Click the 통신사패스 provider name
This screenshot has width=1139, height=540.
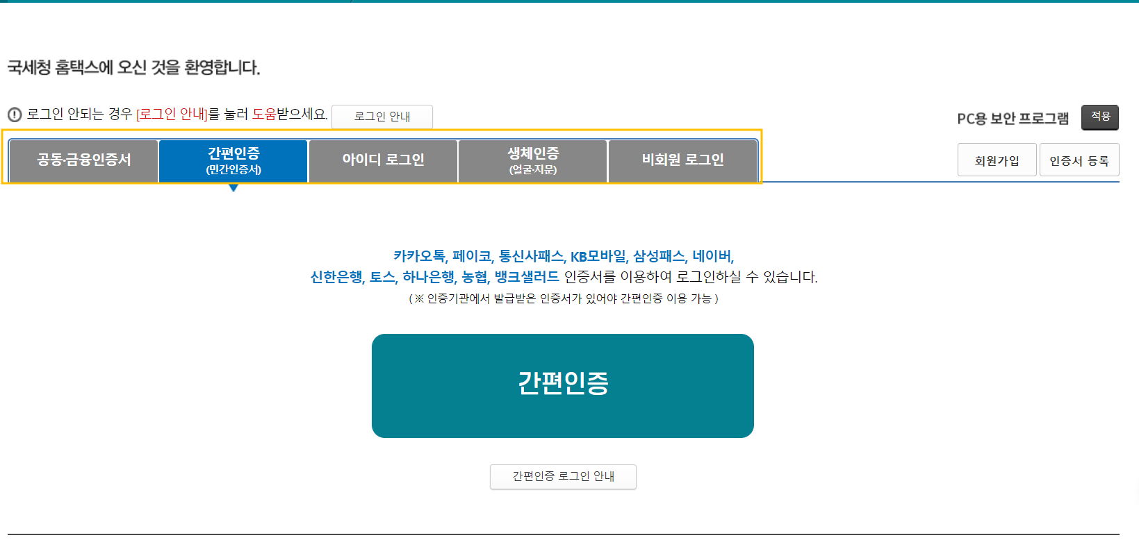coord(531,256)
